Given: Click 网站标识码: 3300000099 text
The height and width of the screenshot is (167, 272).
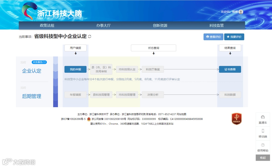Looking at the screenshot, I should tap(142, 119).
